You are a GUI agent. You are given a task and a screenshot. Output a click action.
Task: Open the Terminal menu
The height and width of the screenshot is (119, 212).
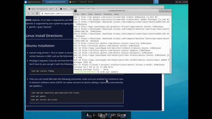[108, 14]
